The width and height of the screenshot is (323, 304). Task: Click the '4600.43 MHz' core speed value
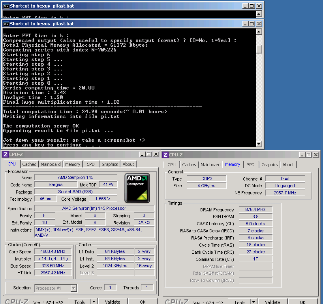(53, 251)
